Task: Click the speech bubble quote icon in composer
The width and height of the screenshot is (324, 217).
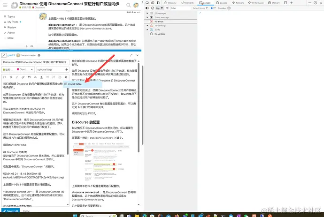Action: [x=5, y=77]
